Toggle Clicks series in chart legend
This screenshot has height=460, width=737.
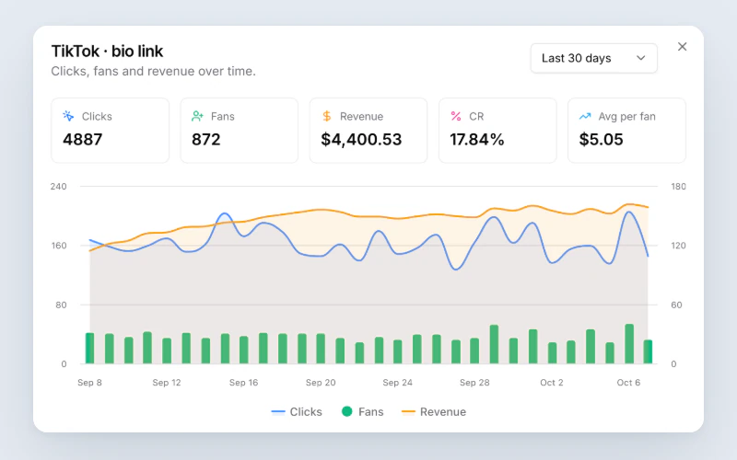coord(297,411)
